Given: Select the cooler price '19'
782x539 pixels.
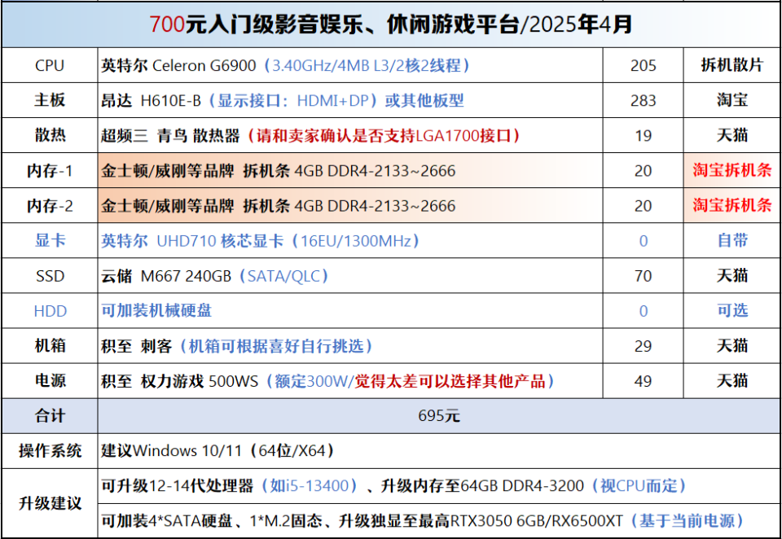Looking at the screenshot, I should 643,135.
